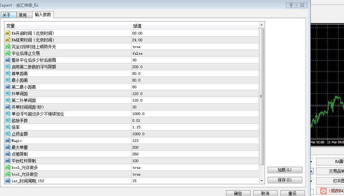Click the bool icon beside bool_允许做多
The image size is (344, 196).
point(7,167)
